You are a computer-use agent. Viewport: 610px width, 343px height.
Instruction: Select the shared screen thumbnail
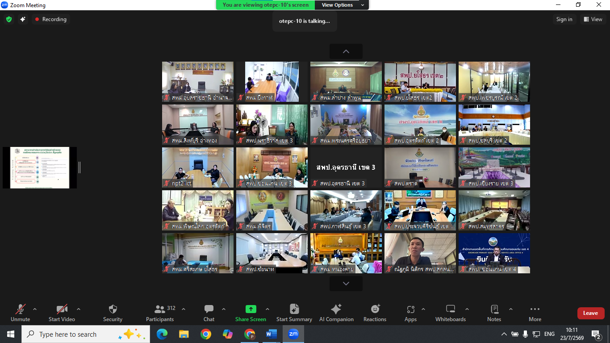pos(40,167)
